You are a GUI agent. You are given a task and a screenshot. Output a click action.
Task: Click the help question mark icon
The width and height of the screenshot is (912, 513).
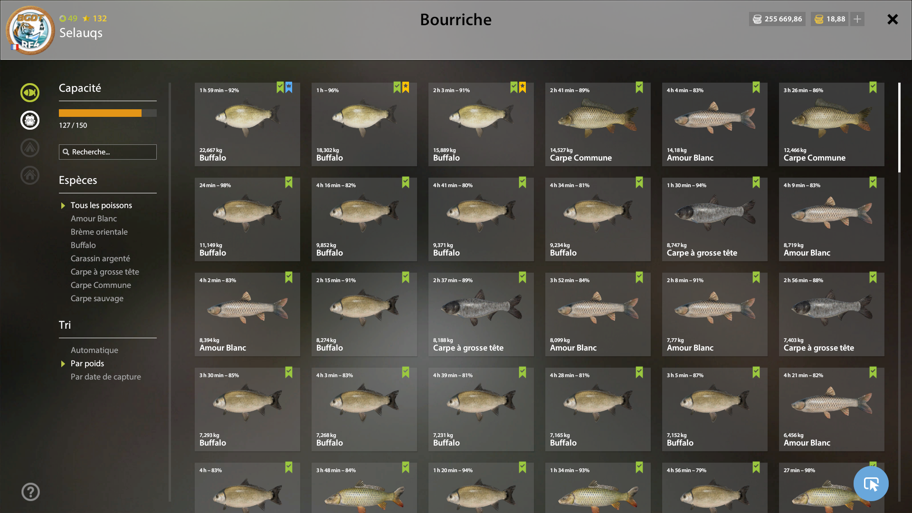click(x=30, y=492)
